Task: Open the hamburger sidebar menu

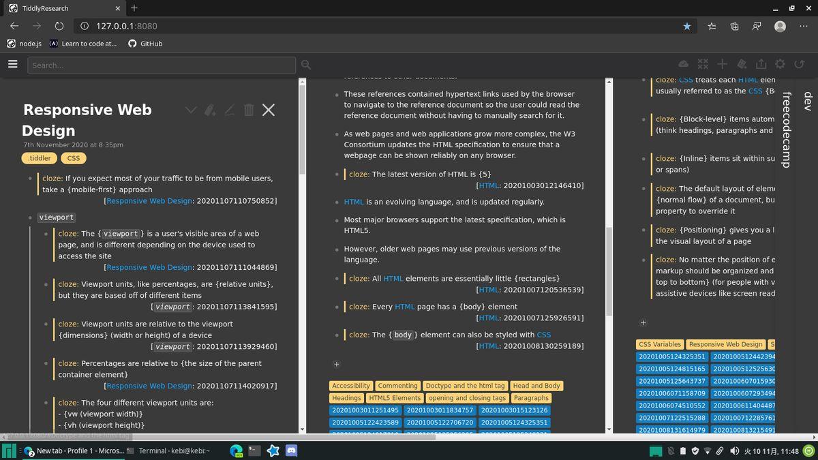Action: point(12,65)
